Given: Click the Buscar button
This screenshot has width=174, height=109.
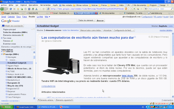Looking at the screenshot, I should pos(100,20).
